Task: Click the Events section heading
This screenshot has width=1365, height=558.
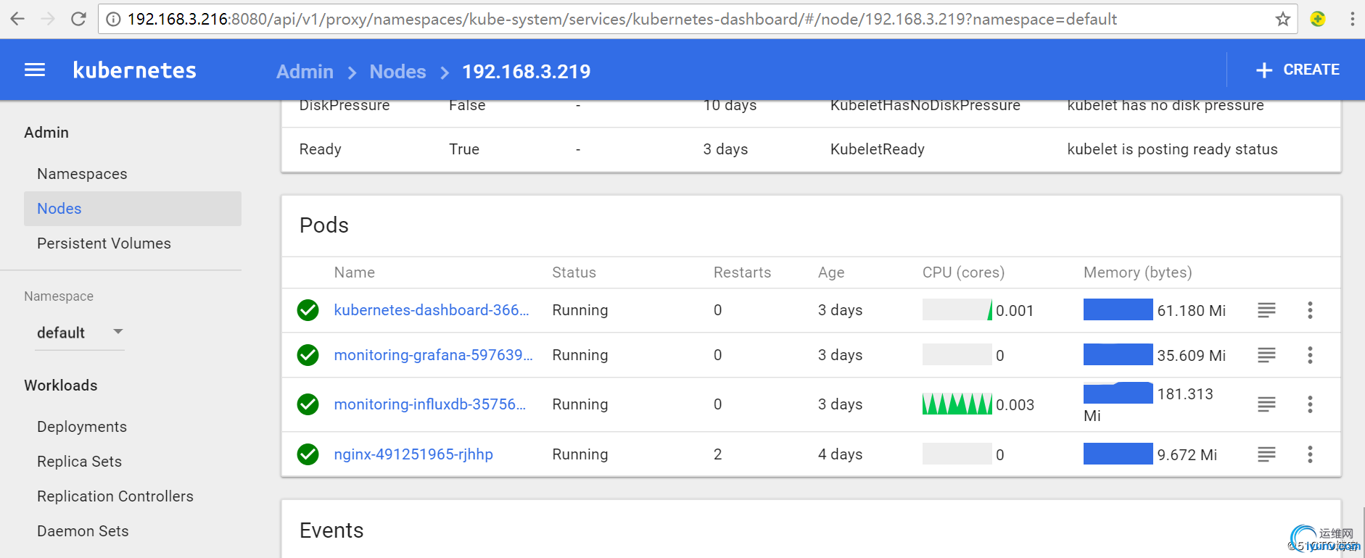Action: tap(331, 530)
